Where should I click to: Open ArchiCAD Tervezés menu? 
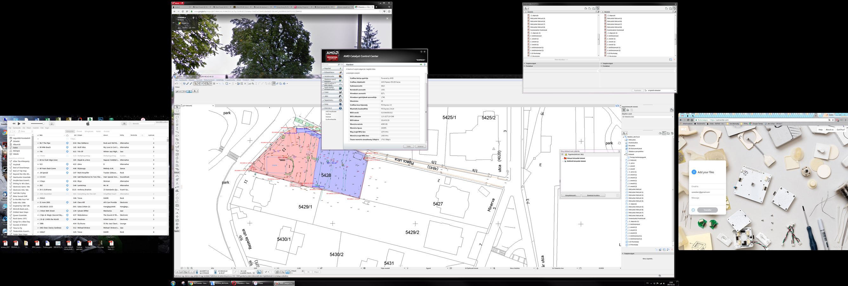point(200,80)
